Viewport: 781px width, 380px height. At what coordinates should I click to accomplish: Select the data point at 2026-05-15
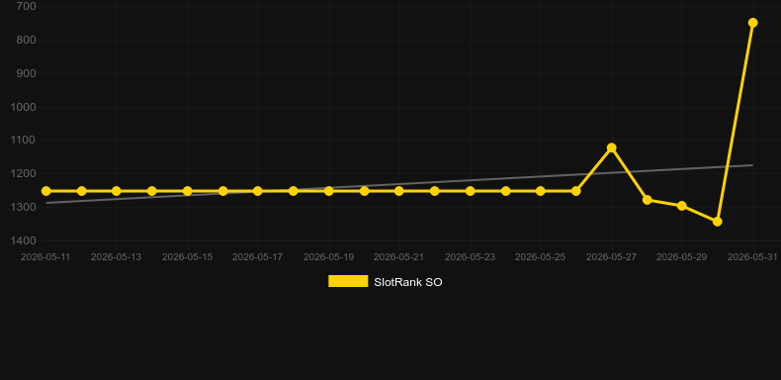point(187,191)
